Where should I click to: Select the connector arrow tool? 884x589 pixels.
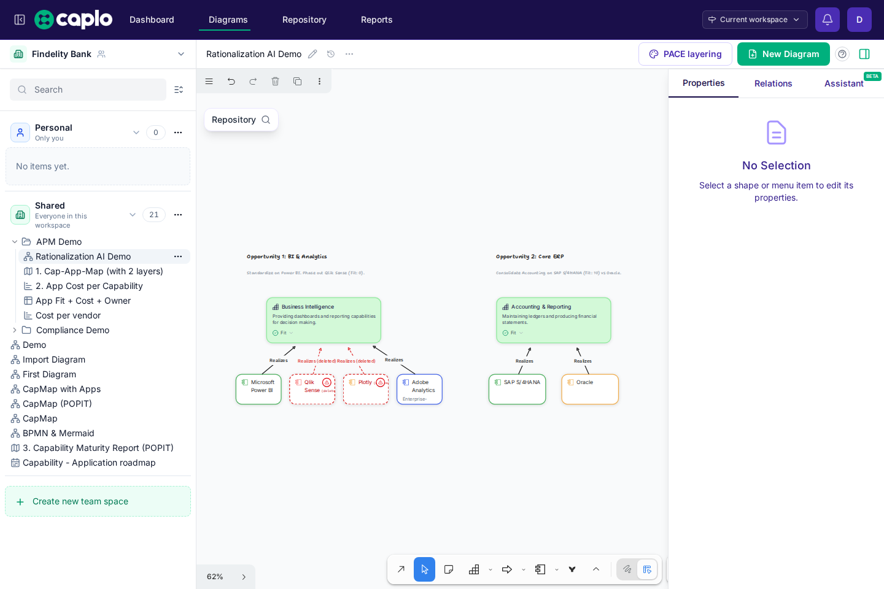pos(401,569)
